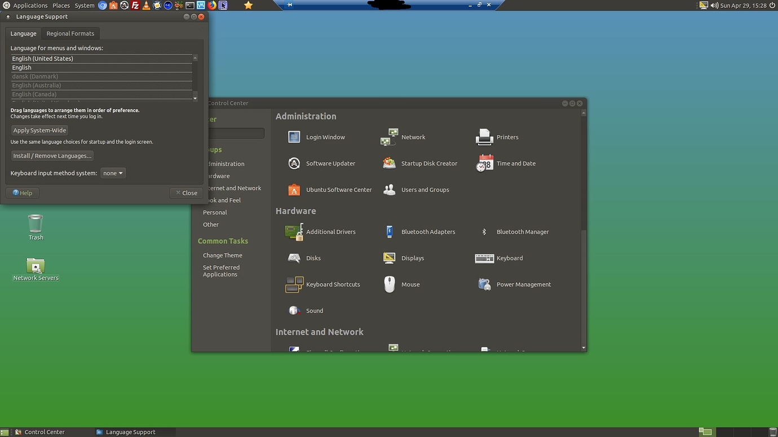Open Displays settings
Screen dimensions: 778x437
tap(413, 258)
